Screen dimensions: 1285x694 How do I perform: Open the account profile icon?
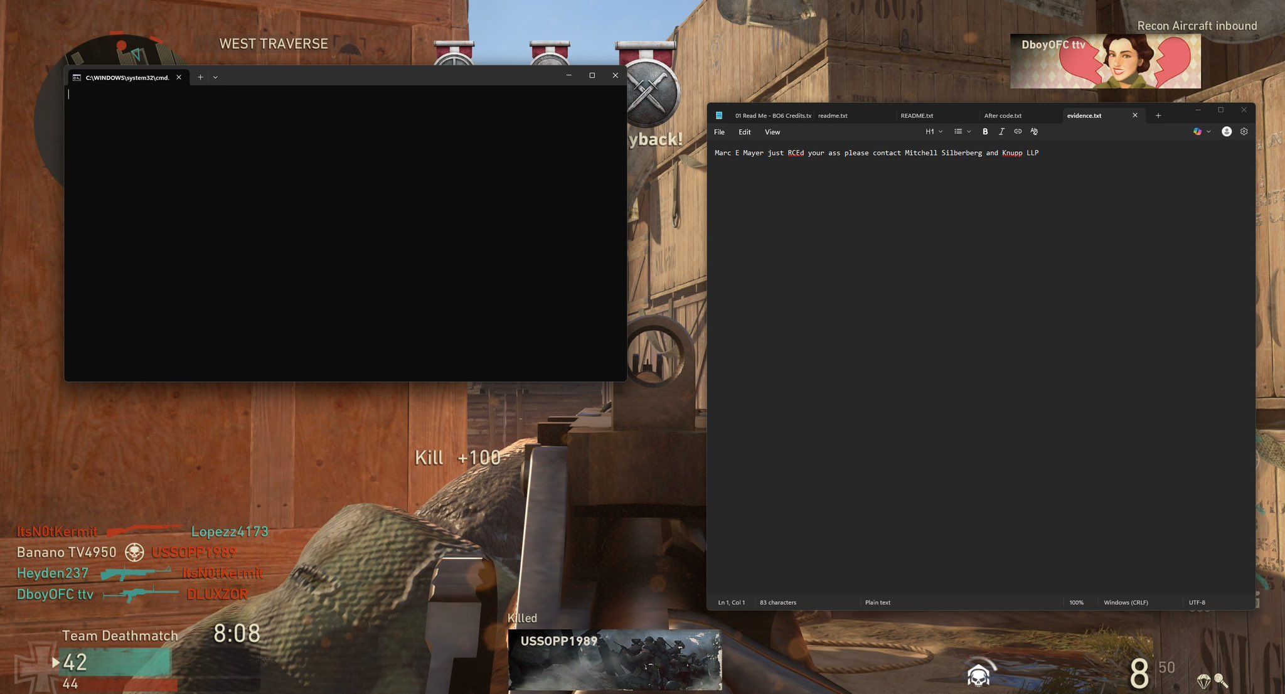click(x=1227, y=132)
